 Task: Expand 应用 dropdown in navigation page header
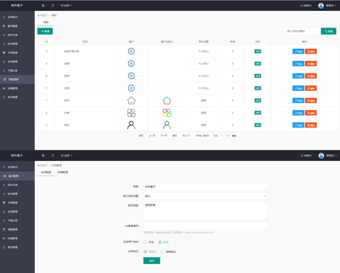[67, 5]
